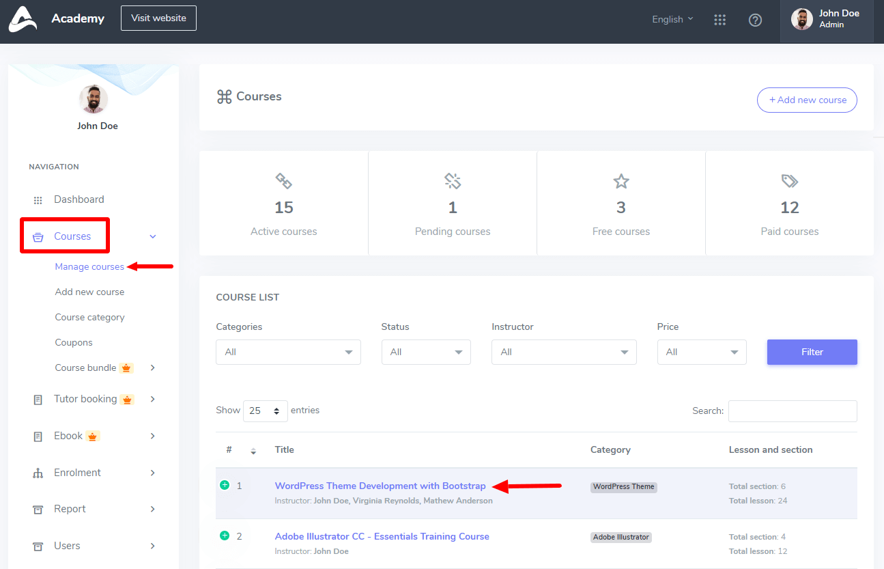Click the Report archive icon

tap(38, 510)
